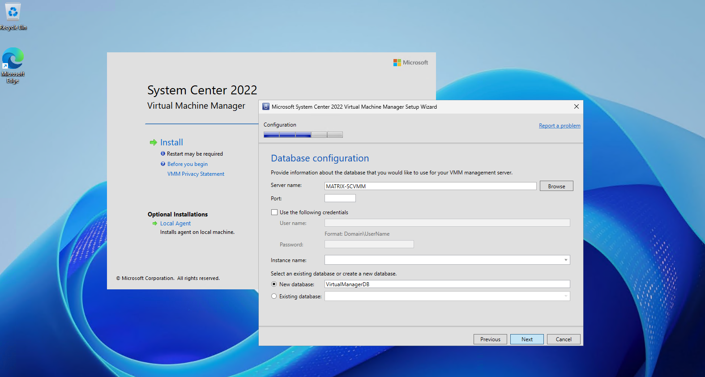Screen dimensions: 705x377
Task: Click the Database configuration heading
Action: (320, 158)
